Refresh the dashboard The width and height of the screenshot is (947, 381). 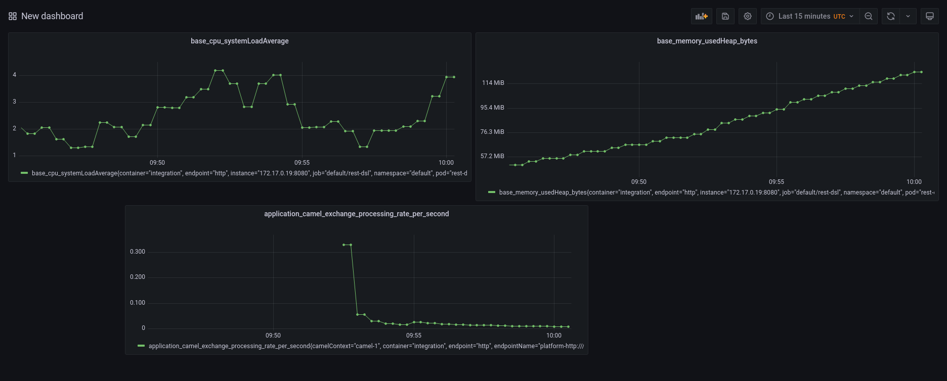890,16
